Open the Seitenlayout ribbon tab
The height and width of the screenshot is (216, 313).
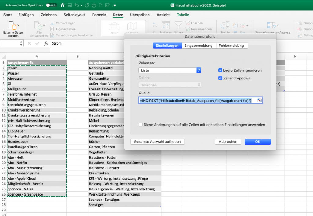tap(74, 15)
